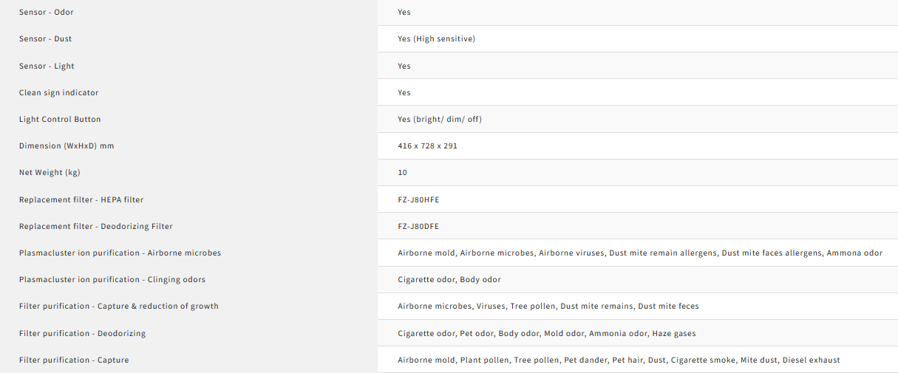Click the deodorizing filter model "FZ-J80DFE"

(x=418, y=227)
